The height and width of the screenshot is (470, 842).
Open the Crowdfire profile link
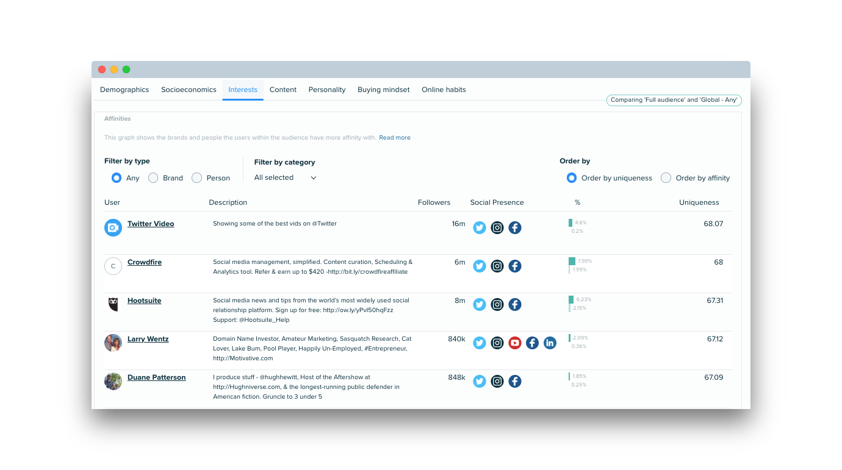(145, 262)
